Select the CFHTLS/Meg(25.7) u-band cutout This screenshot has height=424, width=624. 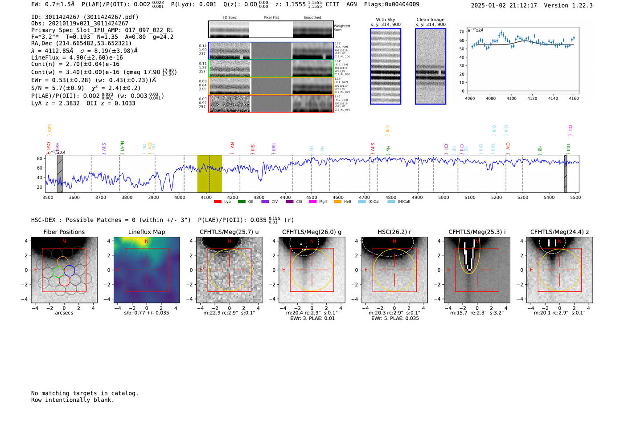(x=229, y=270)
